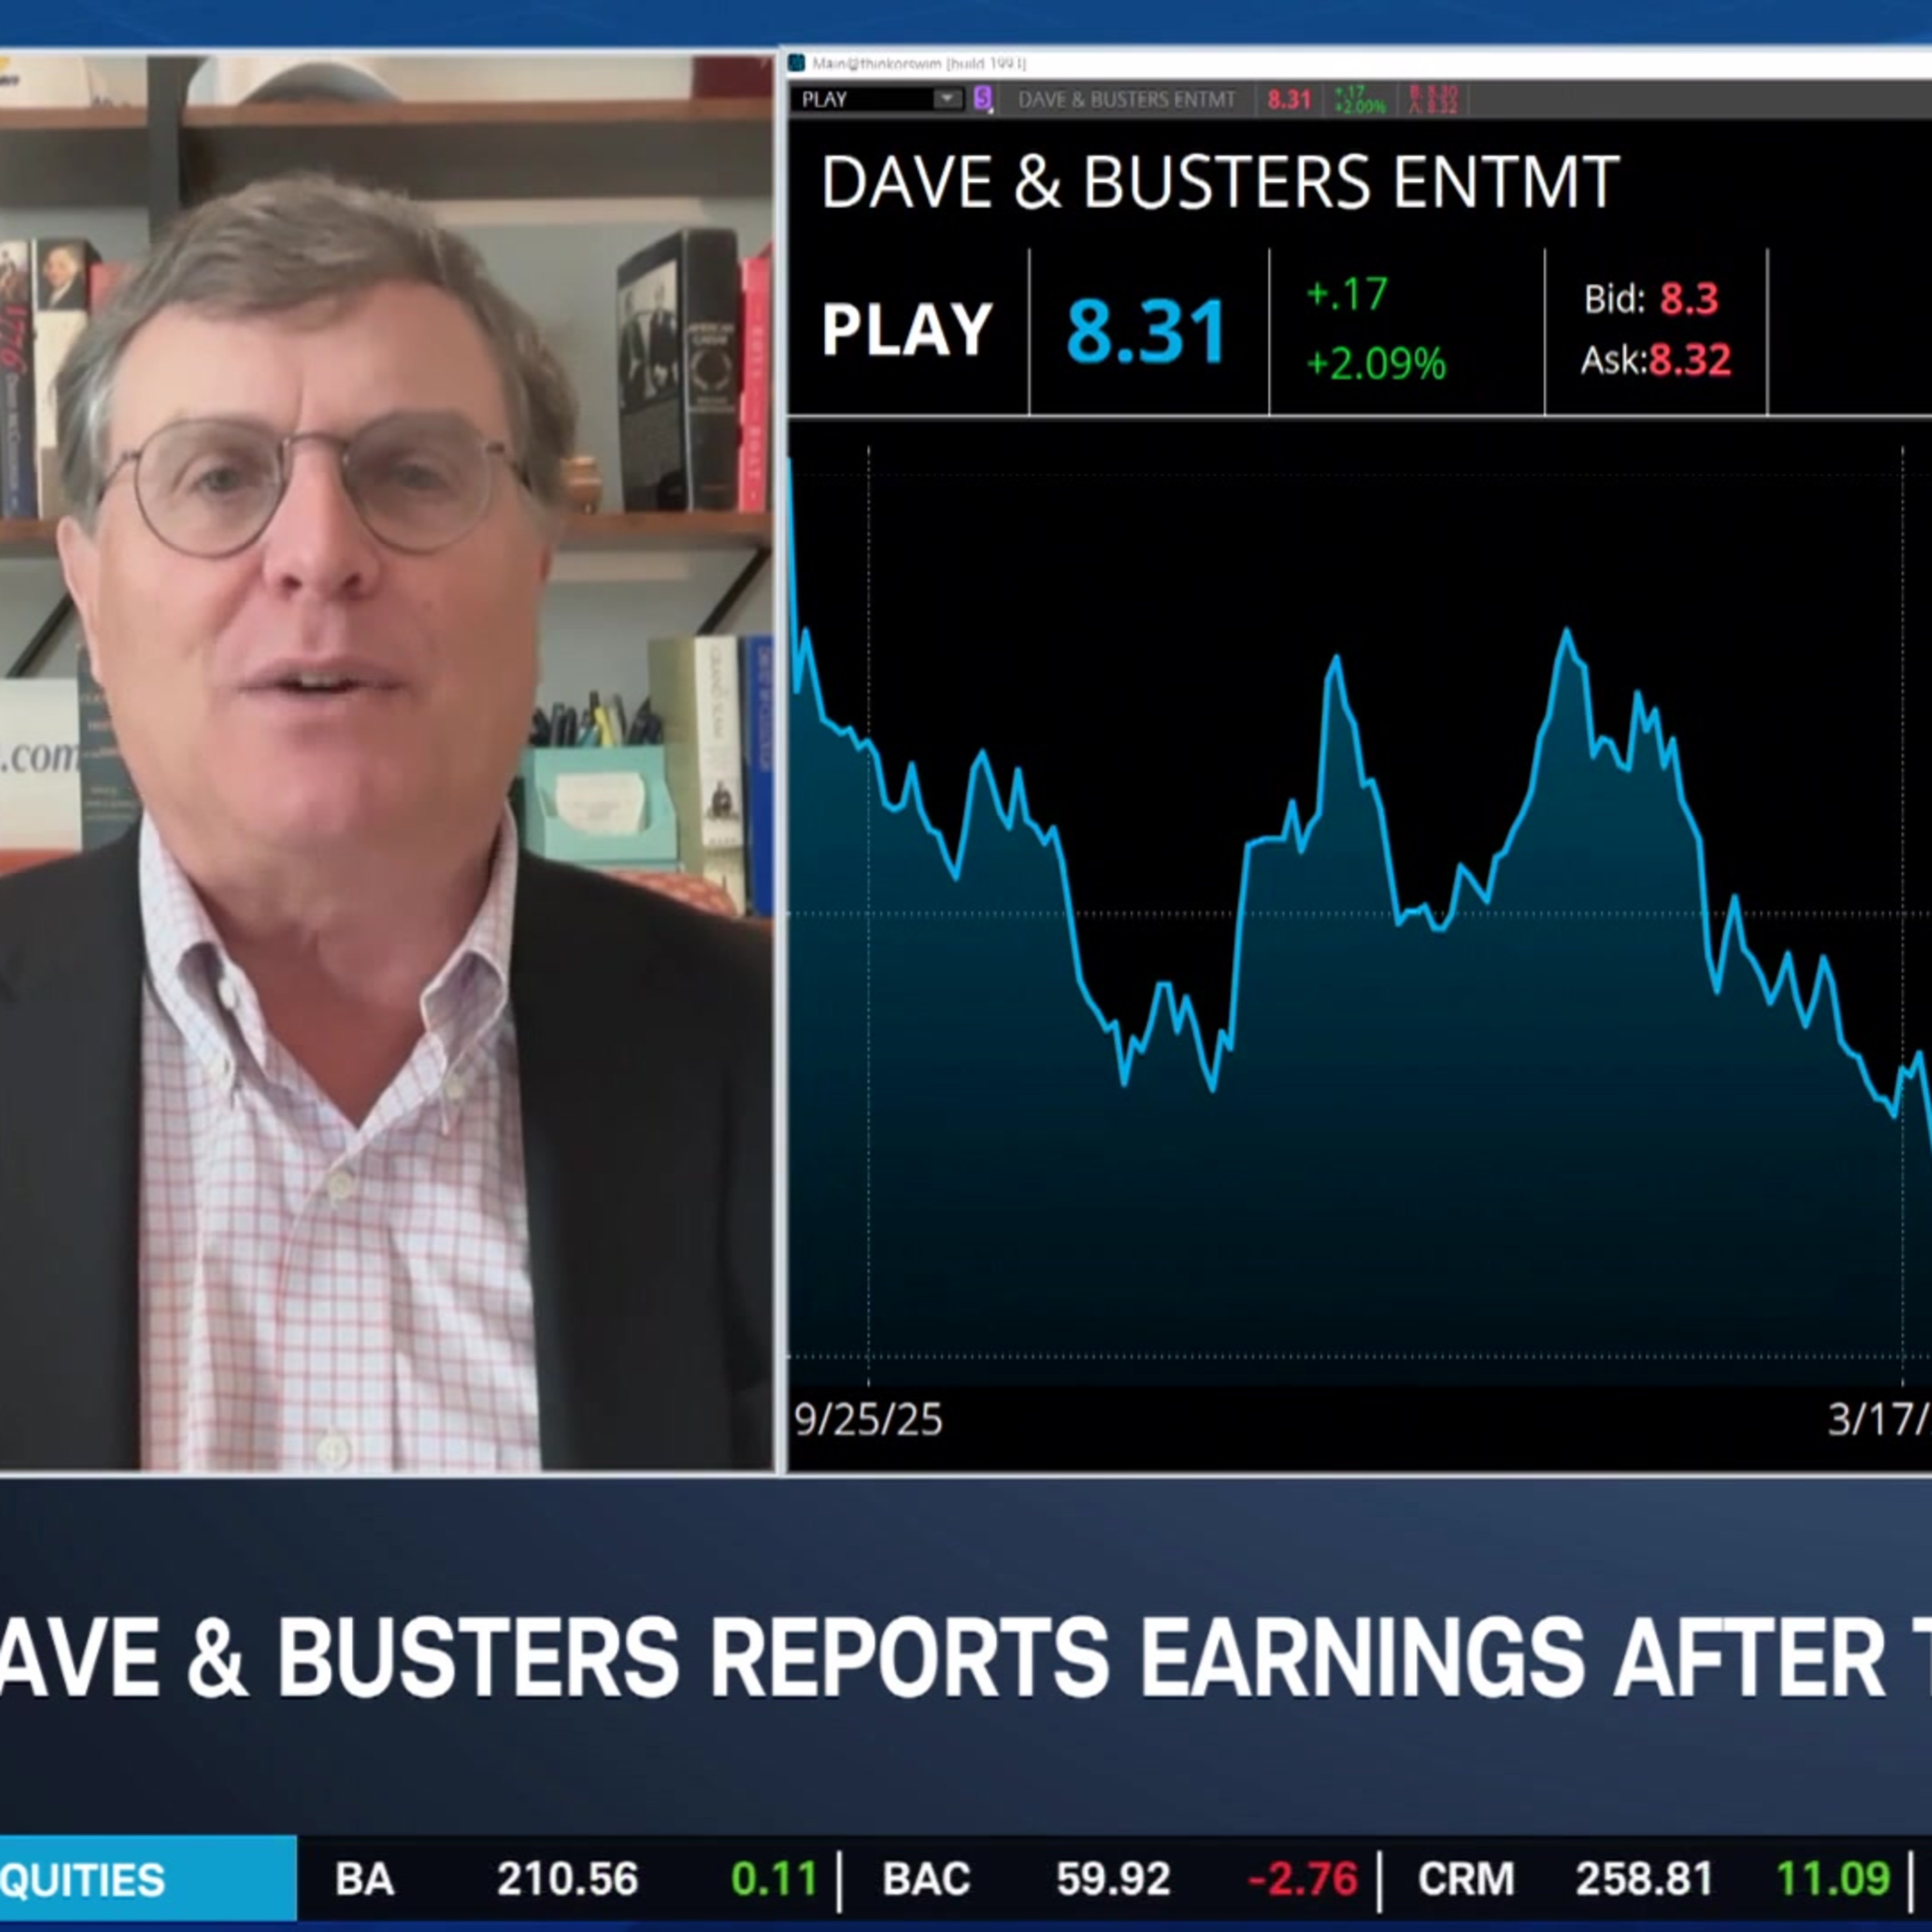Click the 59.92 price in the crawl
Image resolution: width=1932 pixels, height=1932 pixels.
coord(1113,1880)
